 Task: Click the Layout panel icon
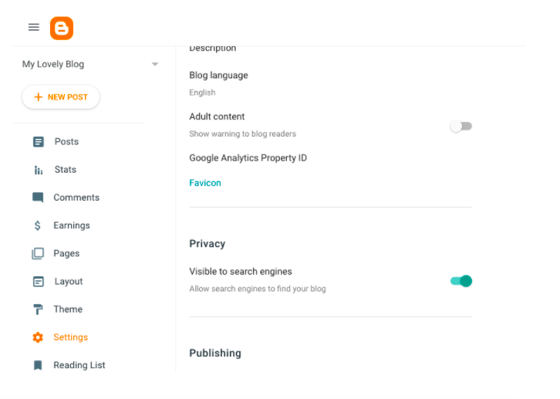pos(38,282)
